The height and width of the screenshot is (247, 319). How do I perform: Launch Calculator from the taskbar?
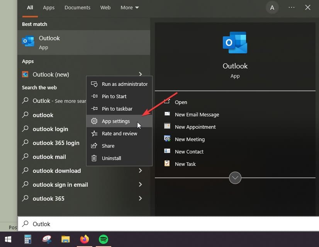coord(28,239)
